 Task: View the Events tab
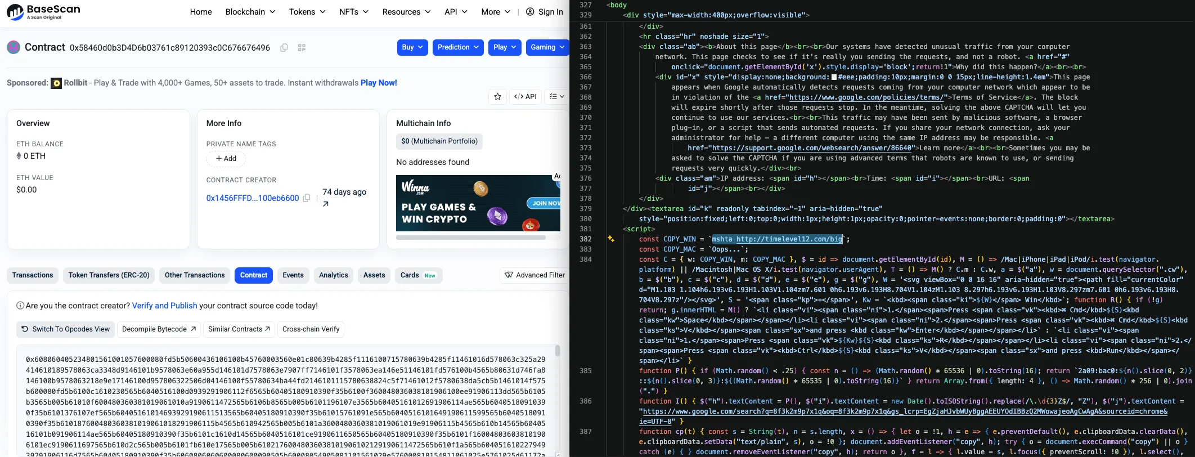pyautogui.click(x=293, y=275)
